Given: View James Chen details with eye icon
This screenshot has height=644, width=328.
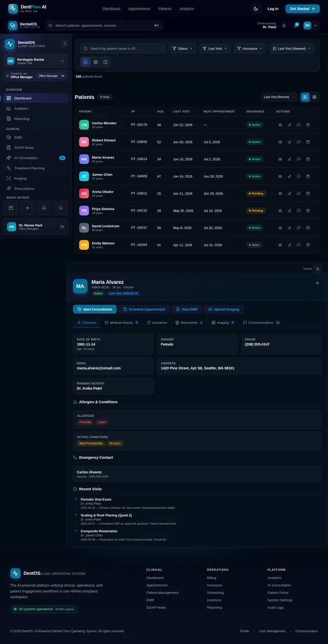Looking at the screenshot, I should point(280,176).
